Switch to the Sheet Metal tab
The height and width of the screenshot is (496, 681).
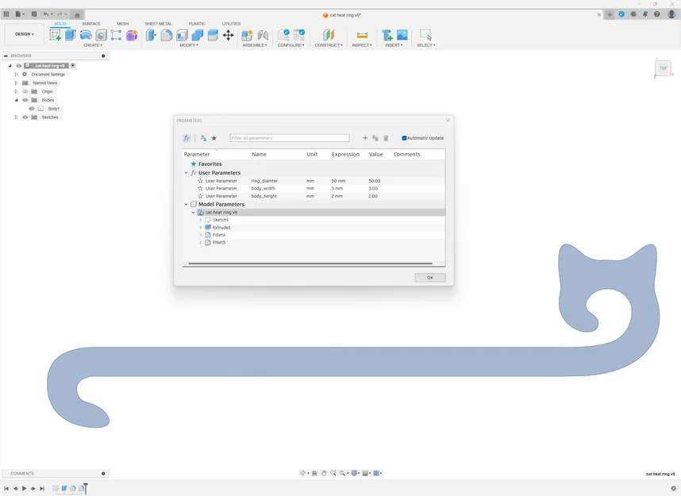click(x=159, y=24)
